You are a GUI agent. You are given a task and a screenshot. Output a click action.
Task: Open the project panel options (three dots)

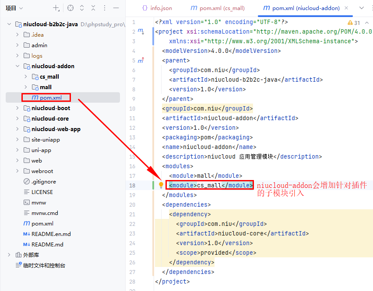(105, 8)
